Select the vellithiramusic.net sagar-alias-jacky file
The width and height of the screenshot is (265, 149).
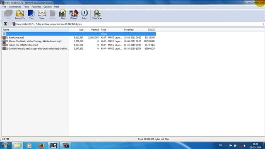pos(37,48)
